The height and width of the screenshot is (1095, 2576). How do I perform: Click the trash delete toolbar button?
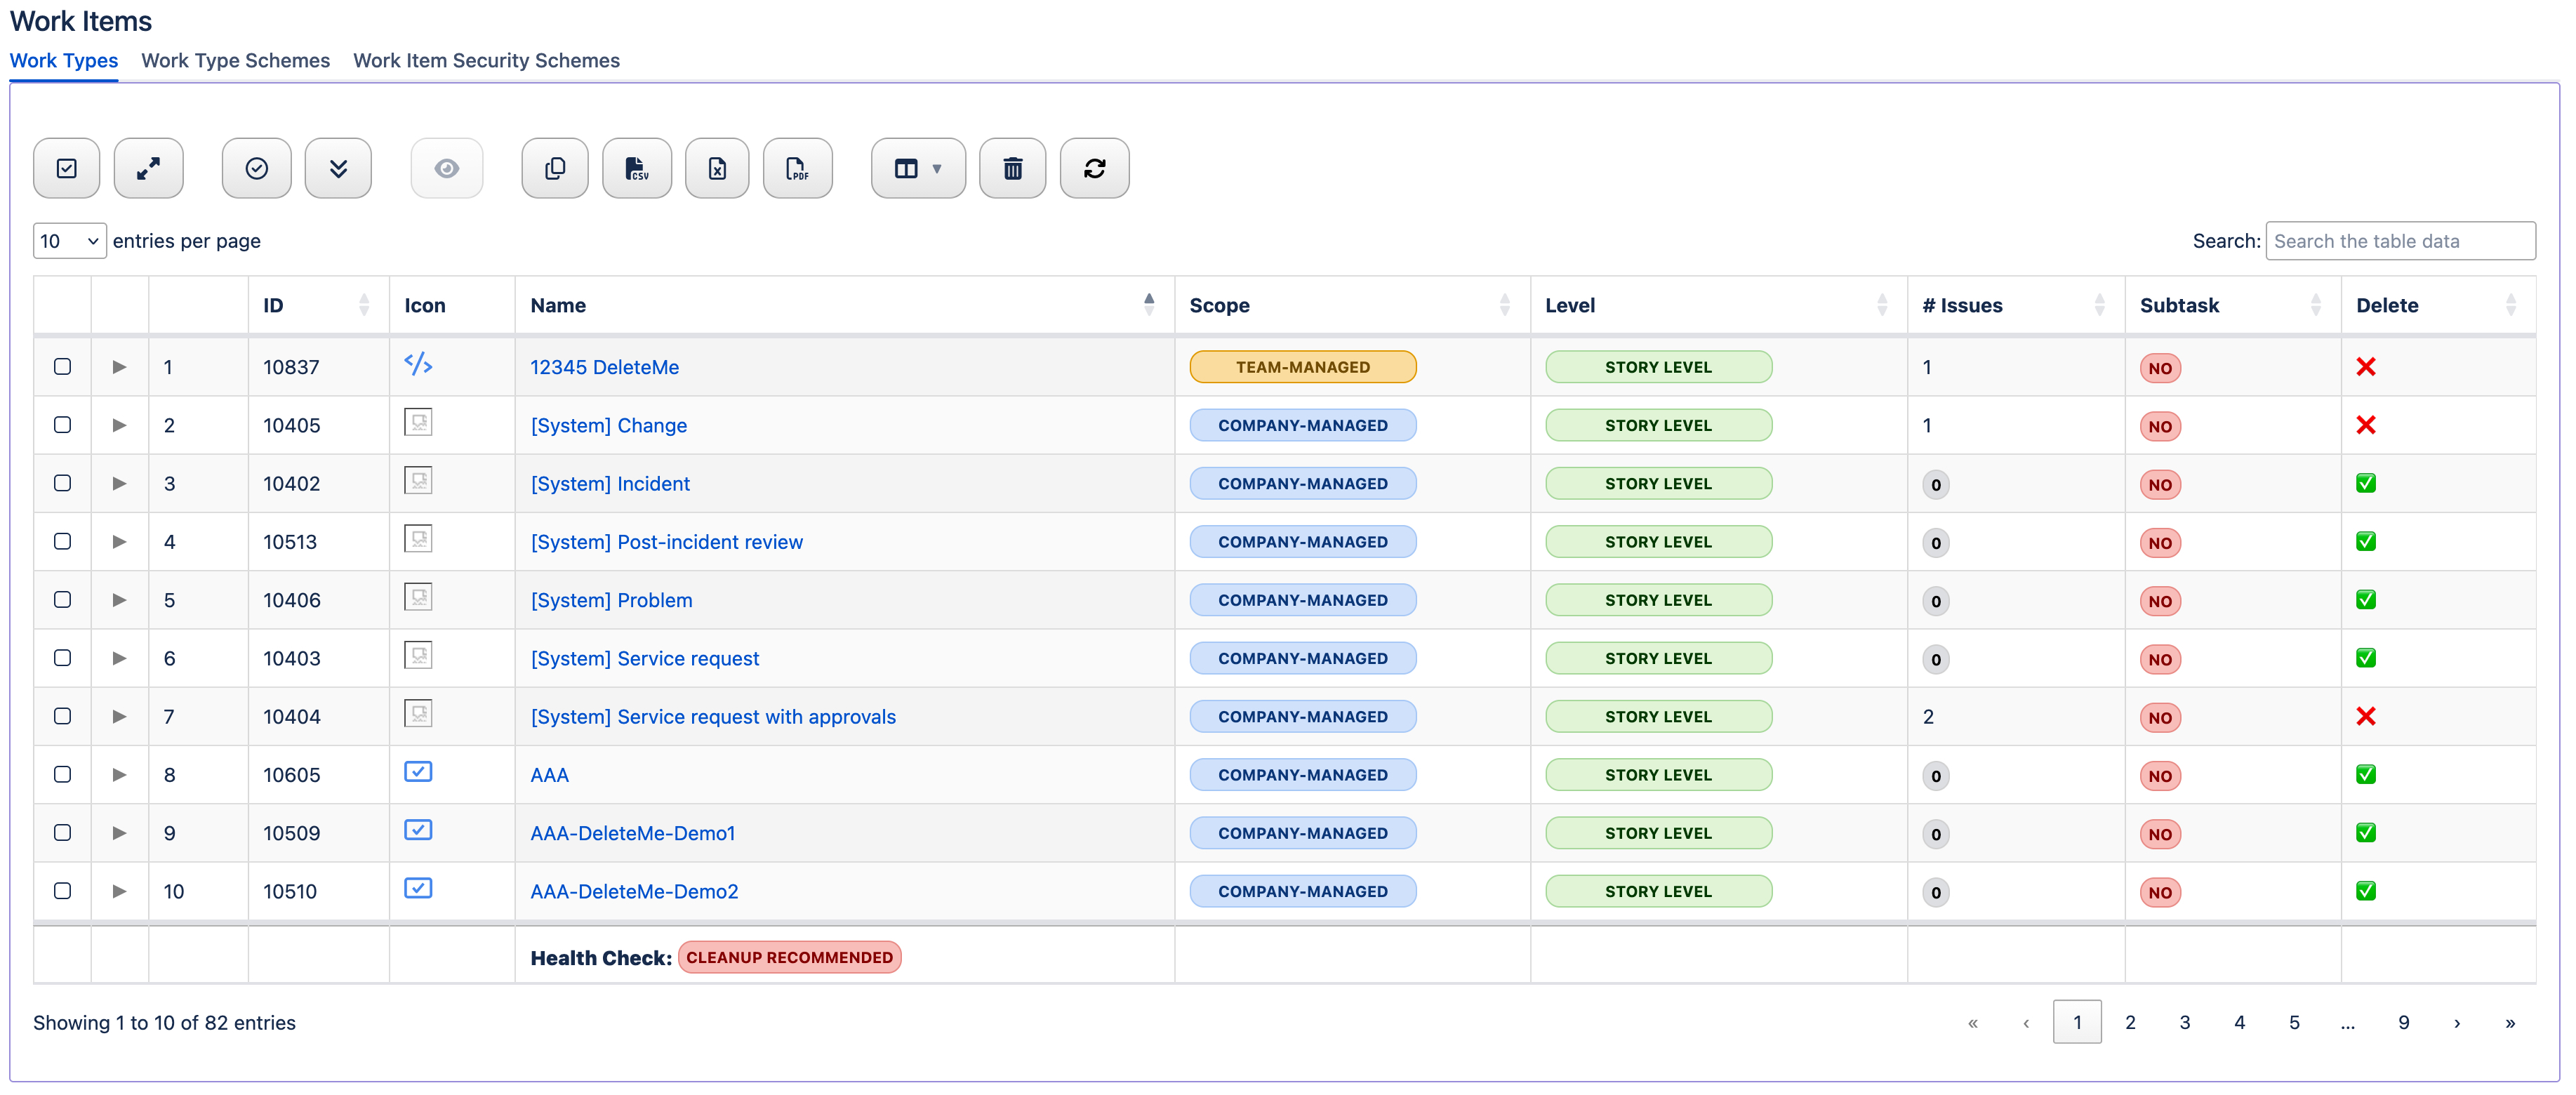[1012, 168]
